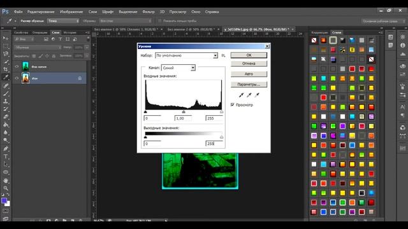
Task: Toggle lock all padlock in Layers panel
Action: point(54,56)
